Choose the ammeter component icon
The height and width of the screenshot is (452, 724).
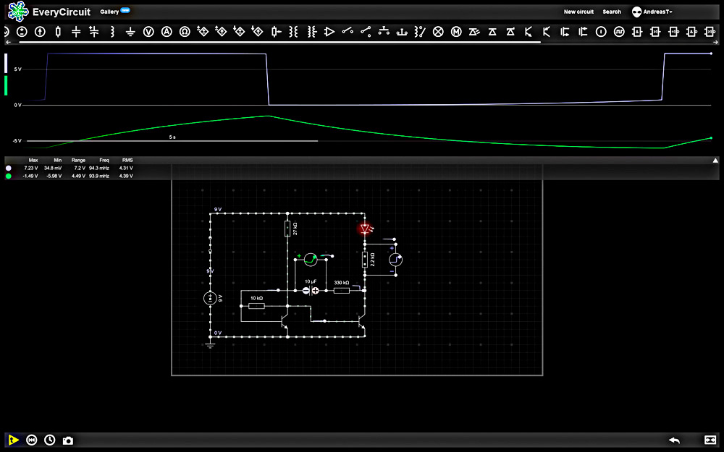coord(167,32)
